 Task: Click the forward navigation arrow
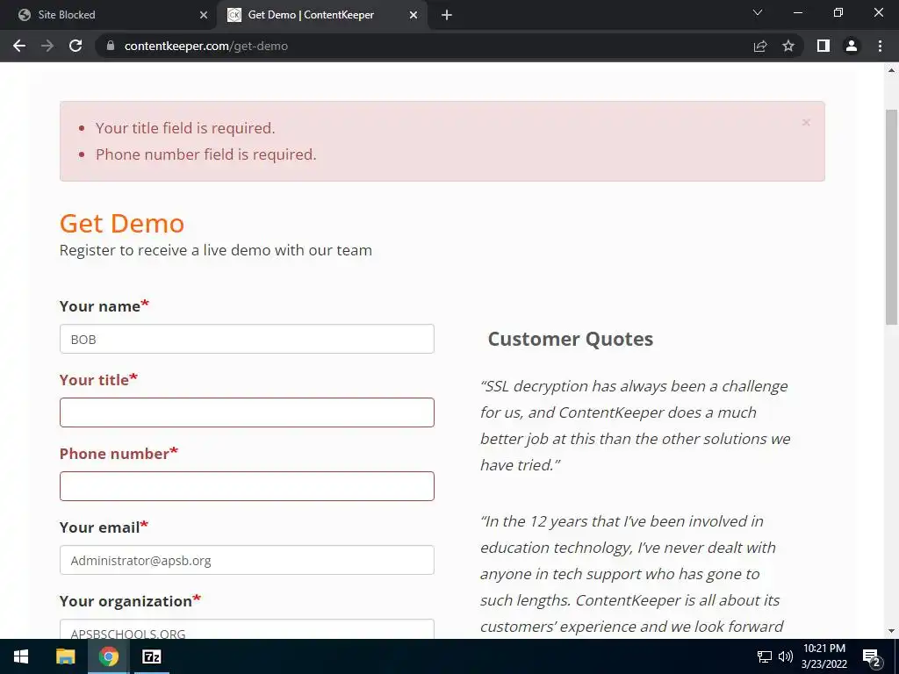(x=47, y=46)
